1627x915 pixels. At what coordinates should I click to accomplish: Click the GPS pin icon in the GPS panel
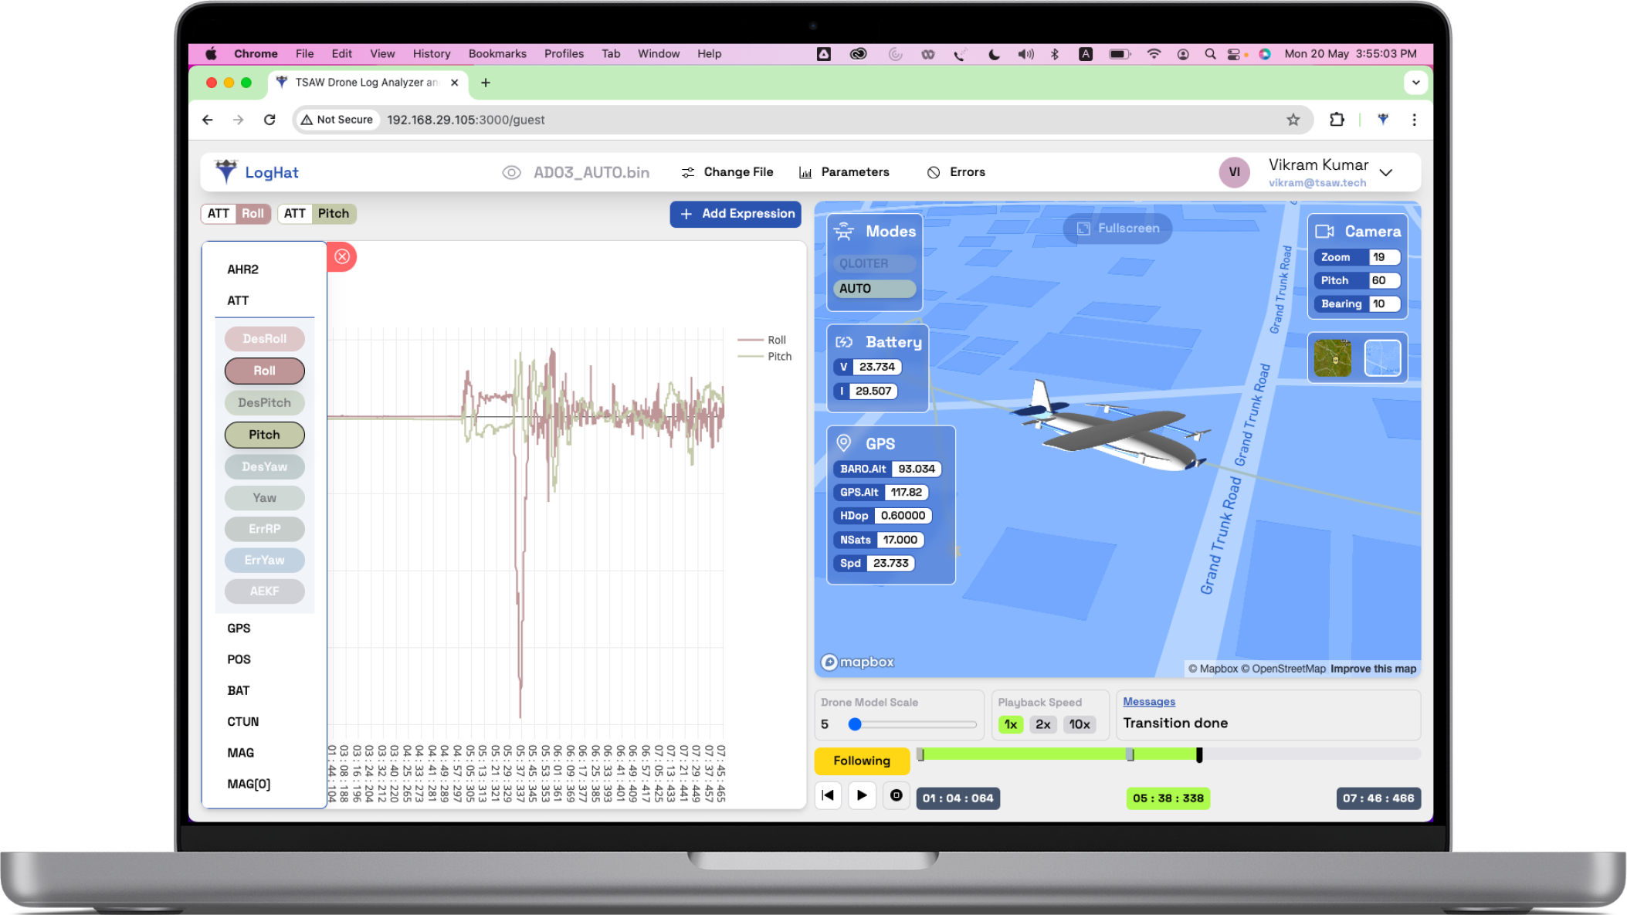842,444
